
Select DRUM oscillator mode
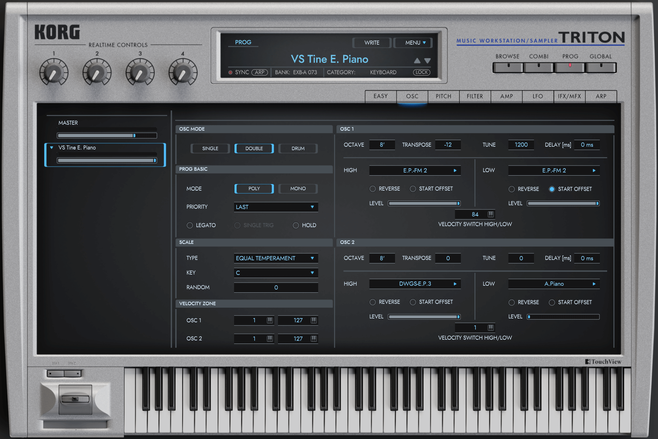(x=298, y=148)
